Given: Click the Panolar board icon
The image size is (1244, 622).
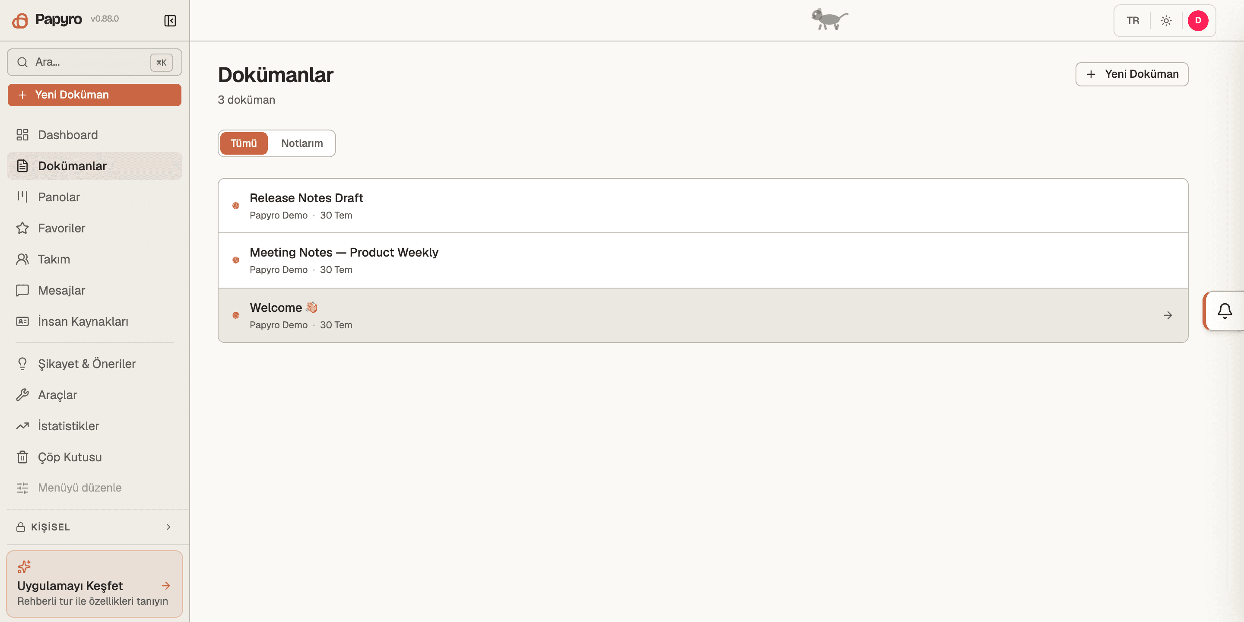Looking at the screenshot, I should (x=22, y=197).
